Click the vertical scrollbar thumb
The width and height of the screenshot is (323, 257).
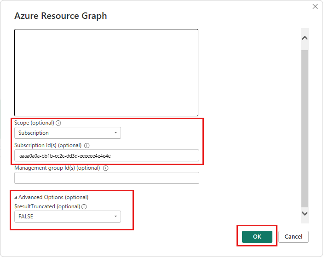pos(305,129)
